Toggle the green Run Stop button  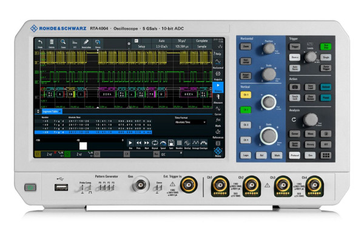(x=326, y=47)
